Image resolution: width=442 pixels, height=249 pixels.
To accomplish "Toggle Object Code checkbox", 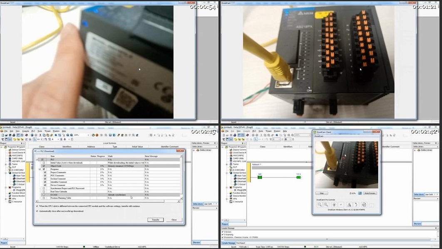I will tap(44, 166).
